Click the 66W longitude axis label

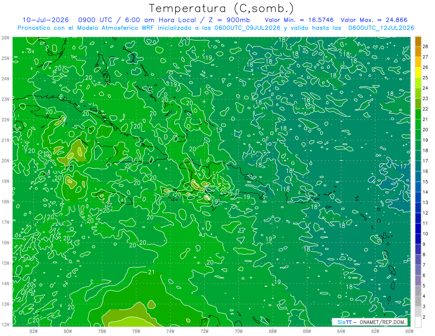click(x=307, y=331)
